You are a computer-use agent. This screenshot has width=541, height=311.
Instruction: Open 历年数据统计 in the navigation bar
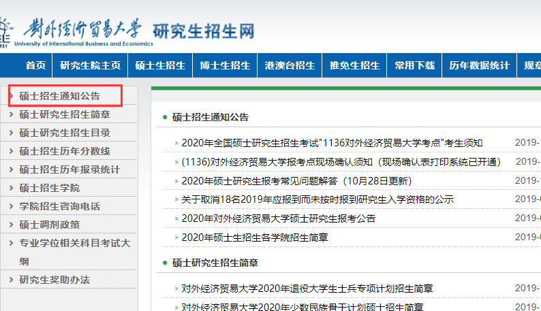coord(479,65)
